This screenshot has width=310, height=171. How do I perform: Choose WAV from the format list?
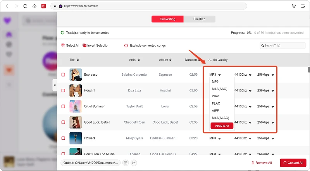(x=215, y=96)
